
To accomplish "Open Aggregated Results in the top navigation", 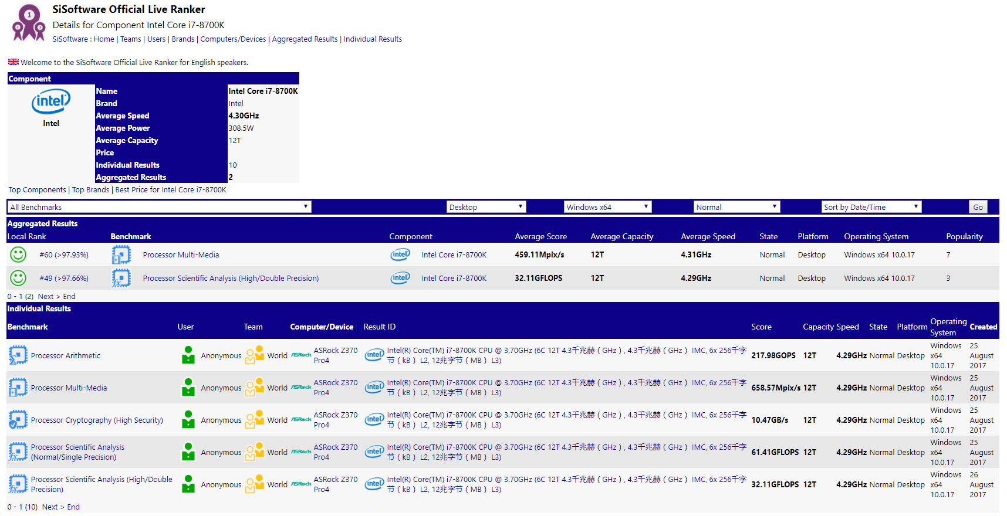I will [x=305, y=39].
